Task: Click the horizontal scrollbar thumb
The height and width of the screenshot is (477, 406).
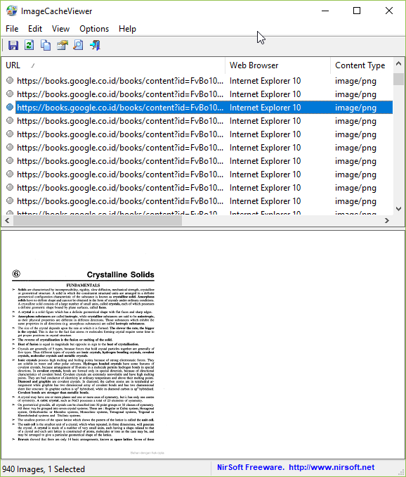Action: click(98, 220)
